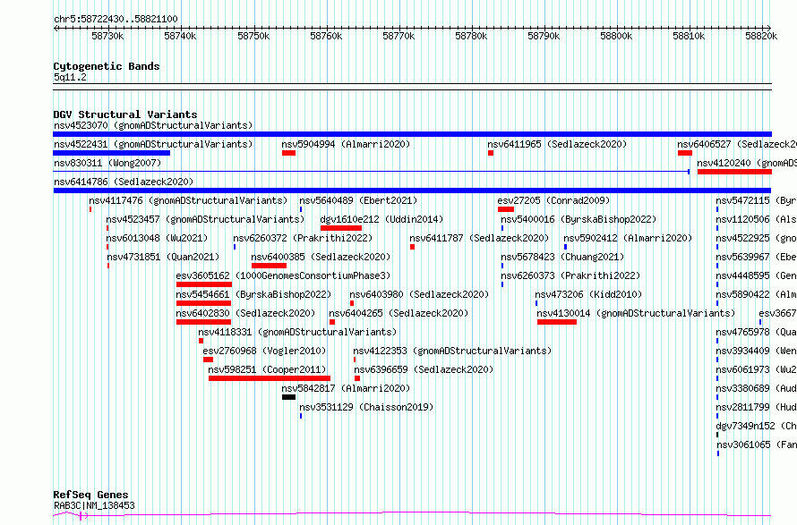The height and width of the screenshot is (525, 797).
Task: Select nsv3531129 (Chaisson2019) label
Action: pos(366,407)
